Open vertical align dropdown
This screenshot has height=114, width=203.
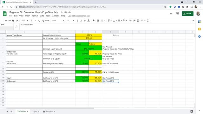pyautogui.click(x=115, y=21)
